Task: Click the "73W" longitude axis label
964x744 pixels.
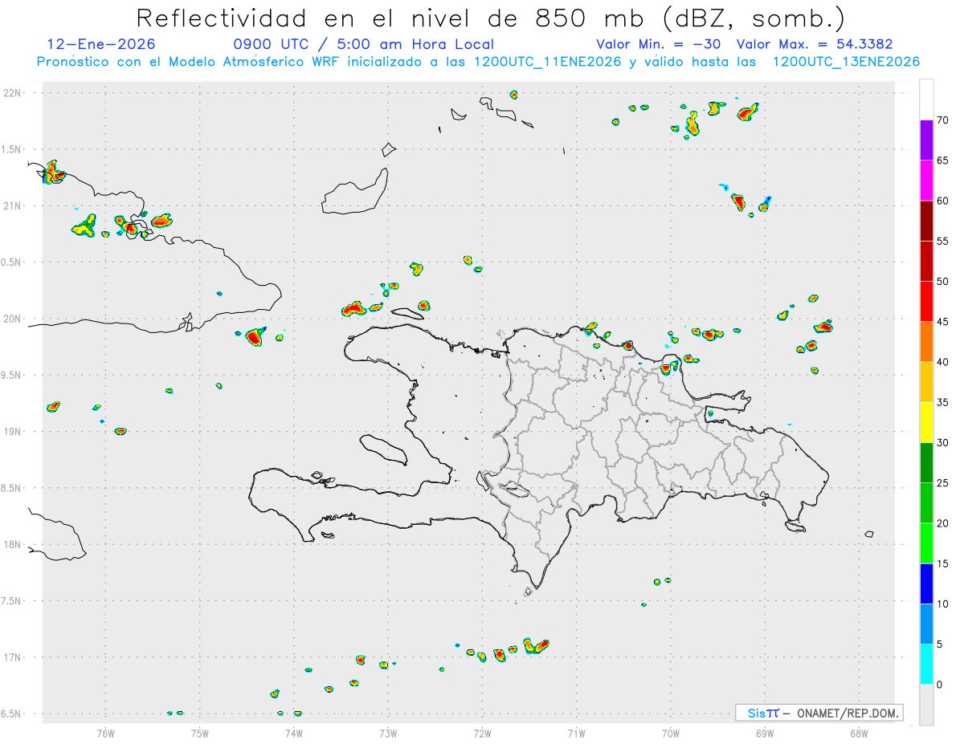Action: tap(387, 733)
